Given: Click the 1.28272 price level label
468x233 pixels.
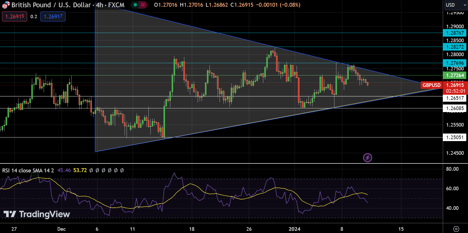Looking at the screenshot, I should 455,47.
